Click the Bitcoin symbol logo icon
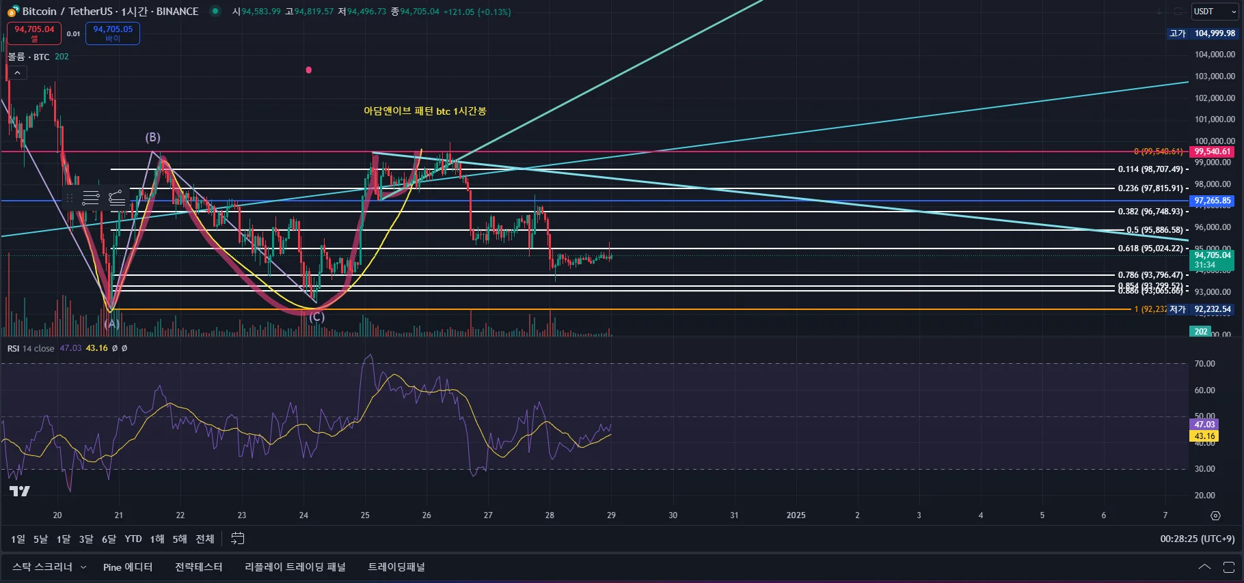This screenshot has width=1244, height=583. click(13, 12)
